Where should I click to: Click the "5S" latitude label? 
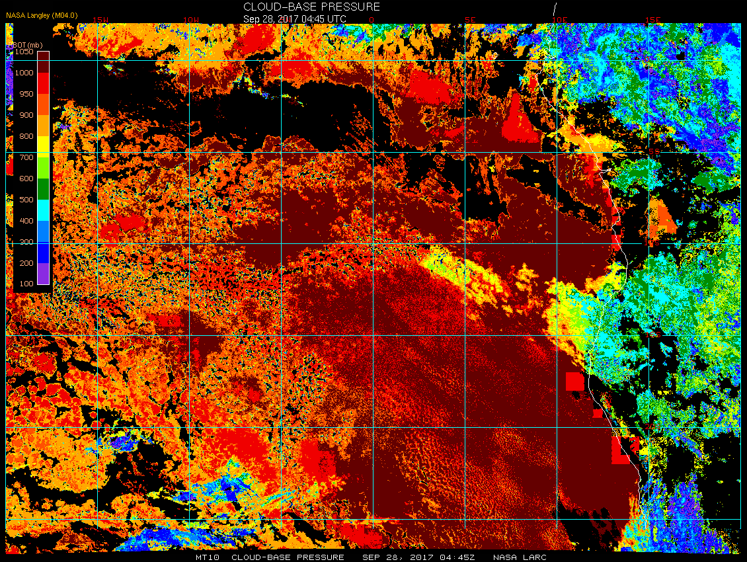[x=654, y=151]
